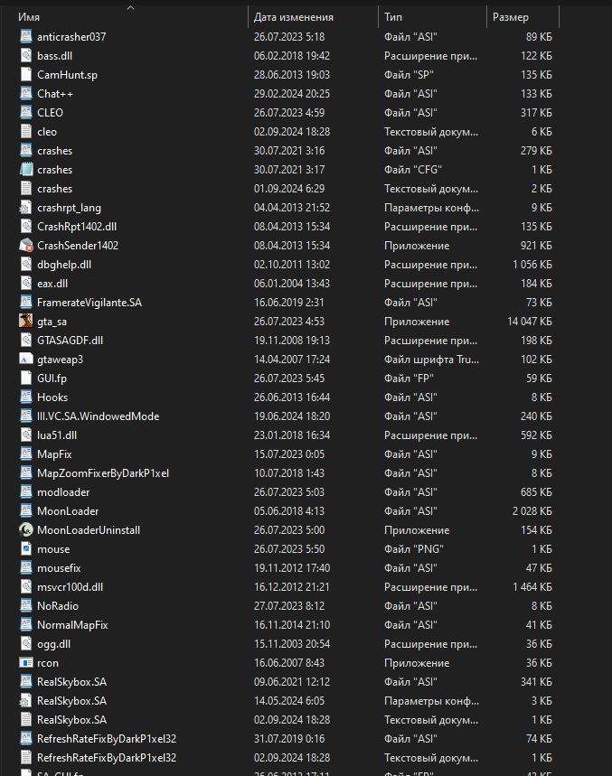Select the CrashSender1402 application icon

click(26, 246)
